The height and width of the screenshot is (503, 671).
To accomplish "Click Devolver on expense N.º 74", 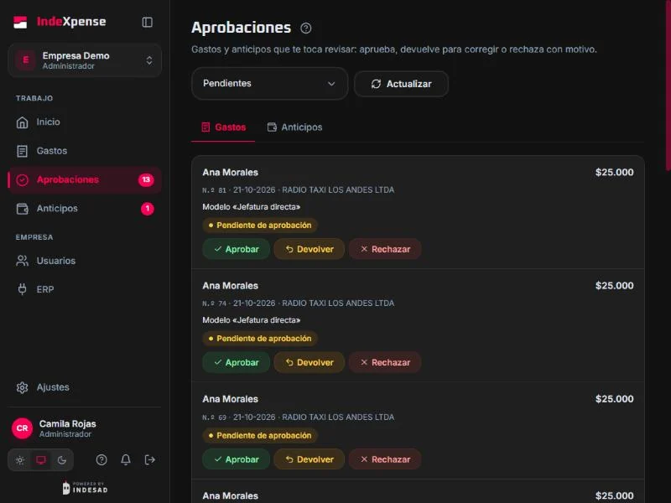I will pyautogui.click(x=309, y=362).
